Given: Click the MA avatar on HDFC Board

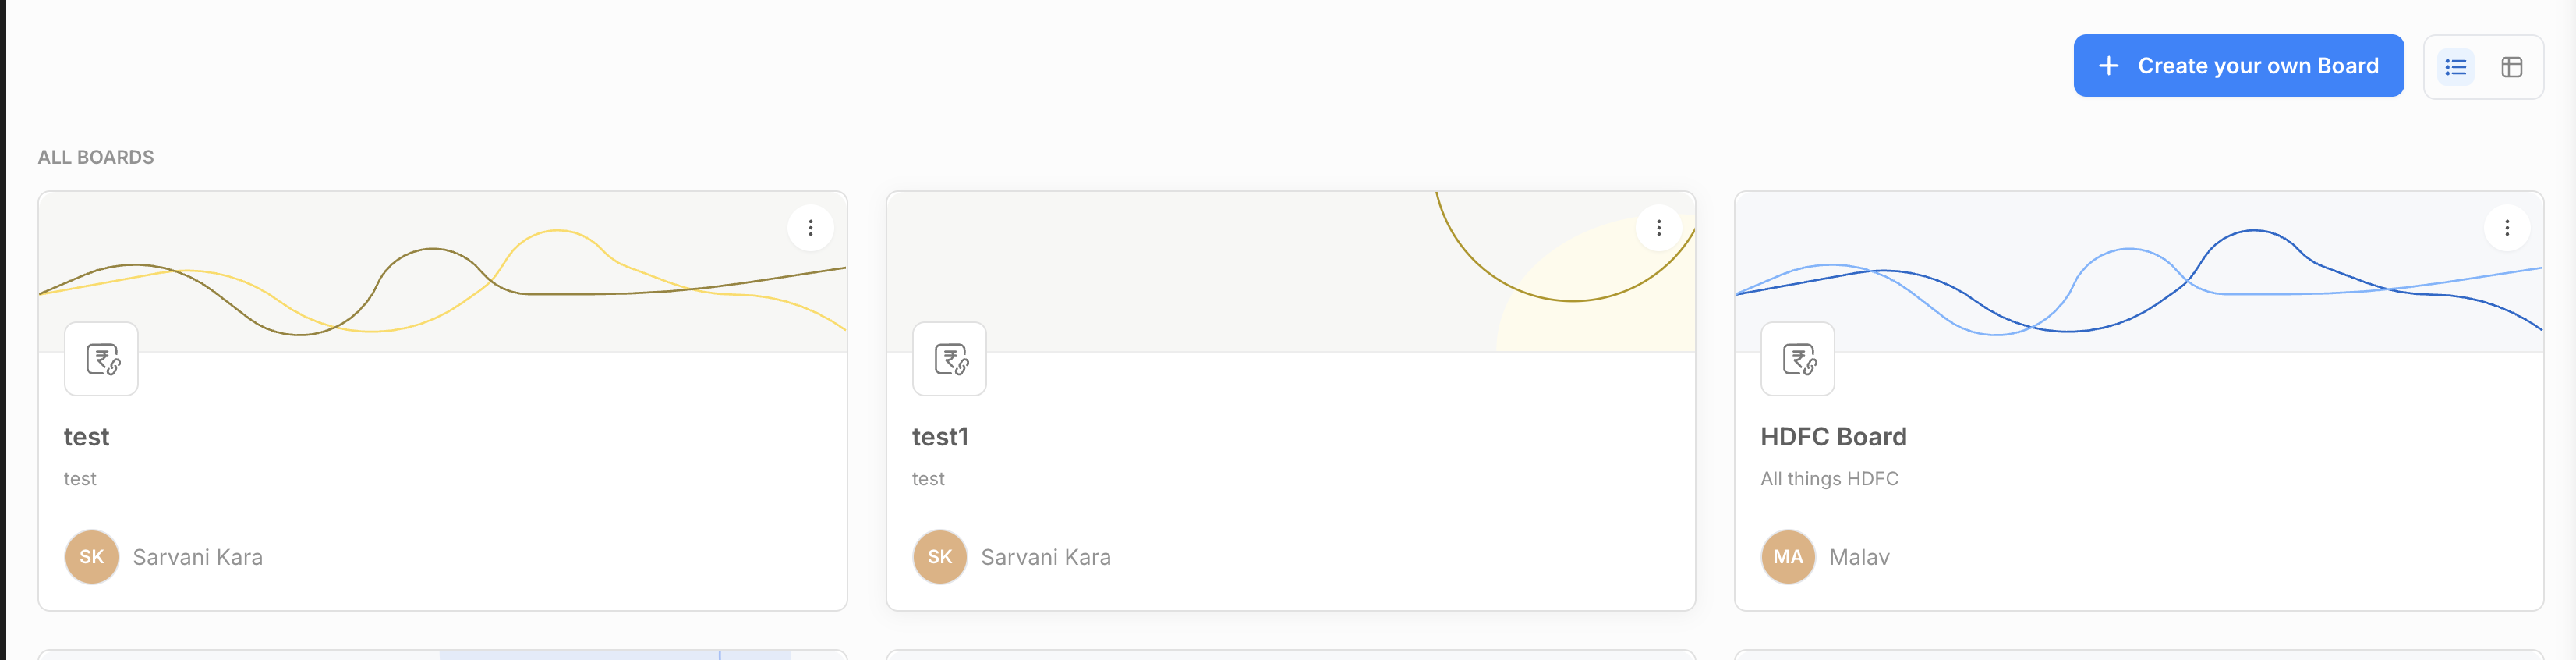Looking at the screenshot, I should coord(1788,557).
